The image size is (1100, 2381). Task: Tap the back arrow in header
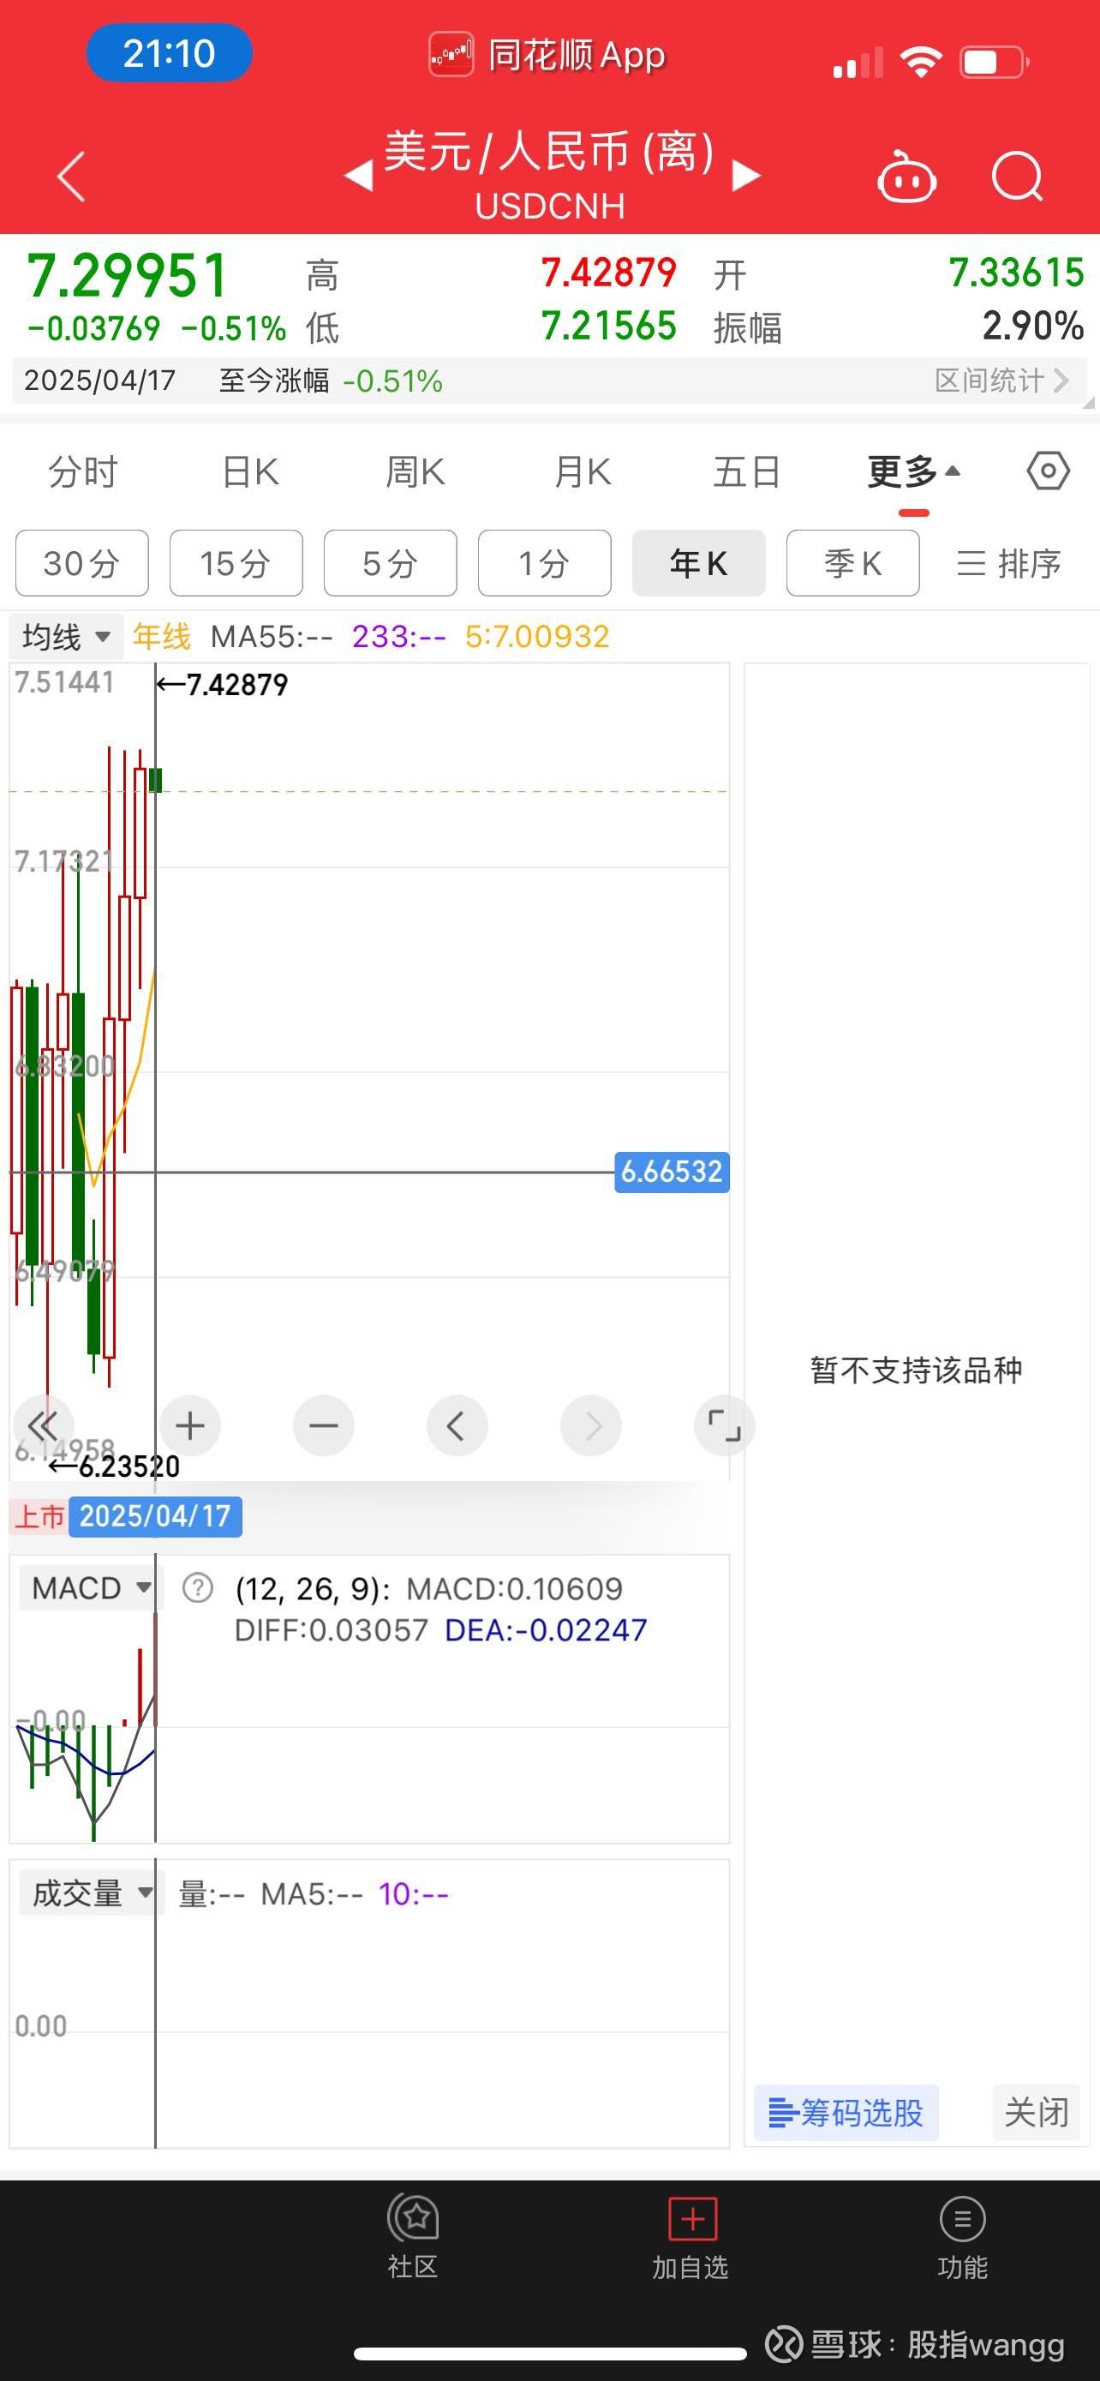(x=71, y=176)
